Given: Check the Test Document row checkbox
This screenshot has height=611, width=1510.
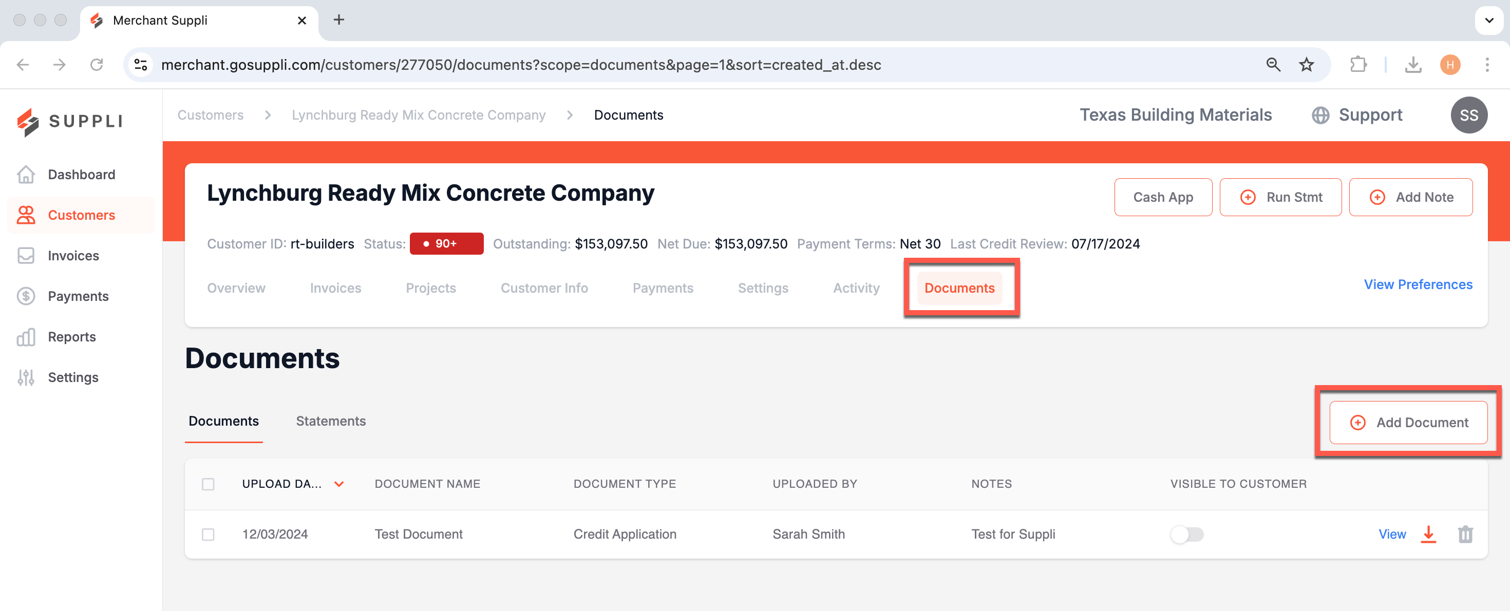Looking at the screenshot, I should pos(208,534).
